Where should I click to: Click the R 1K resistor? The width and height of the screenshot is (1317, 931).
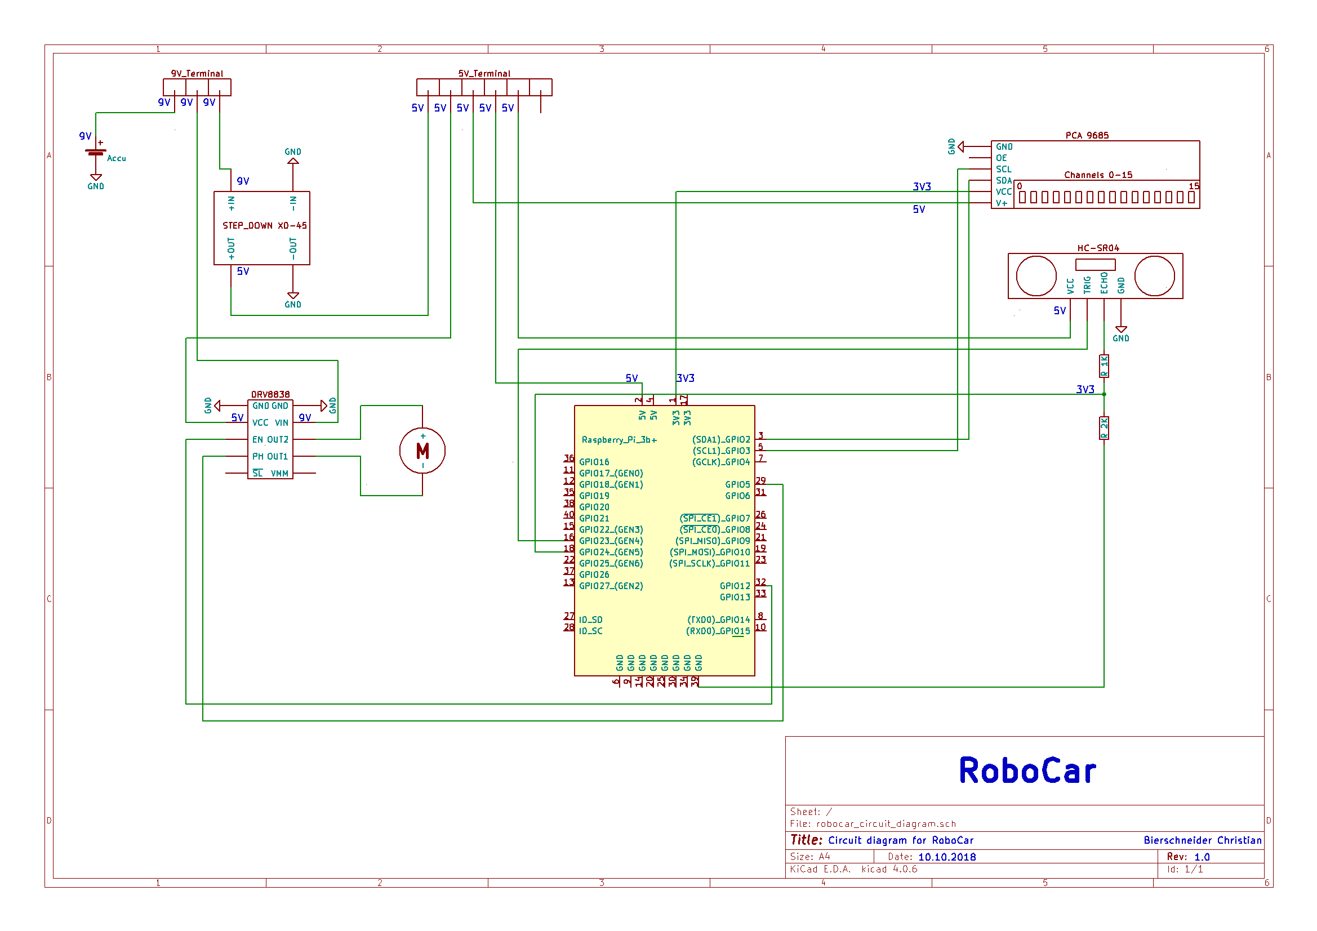tap(1104, 366)
